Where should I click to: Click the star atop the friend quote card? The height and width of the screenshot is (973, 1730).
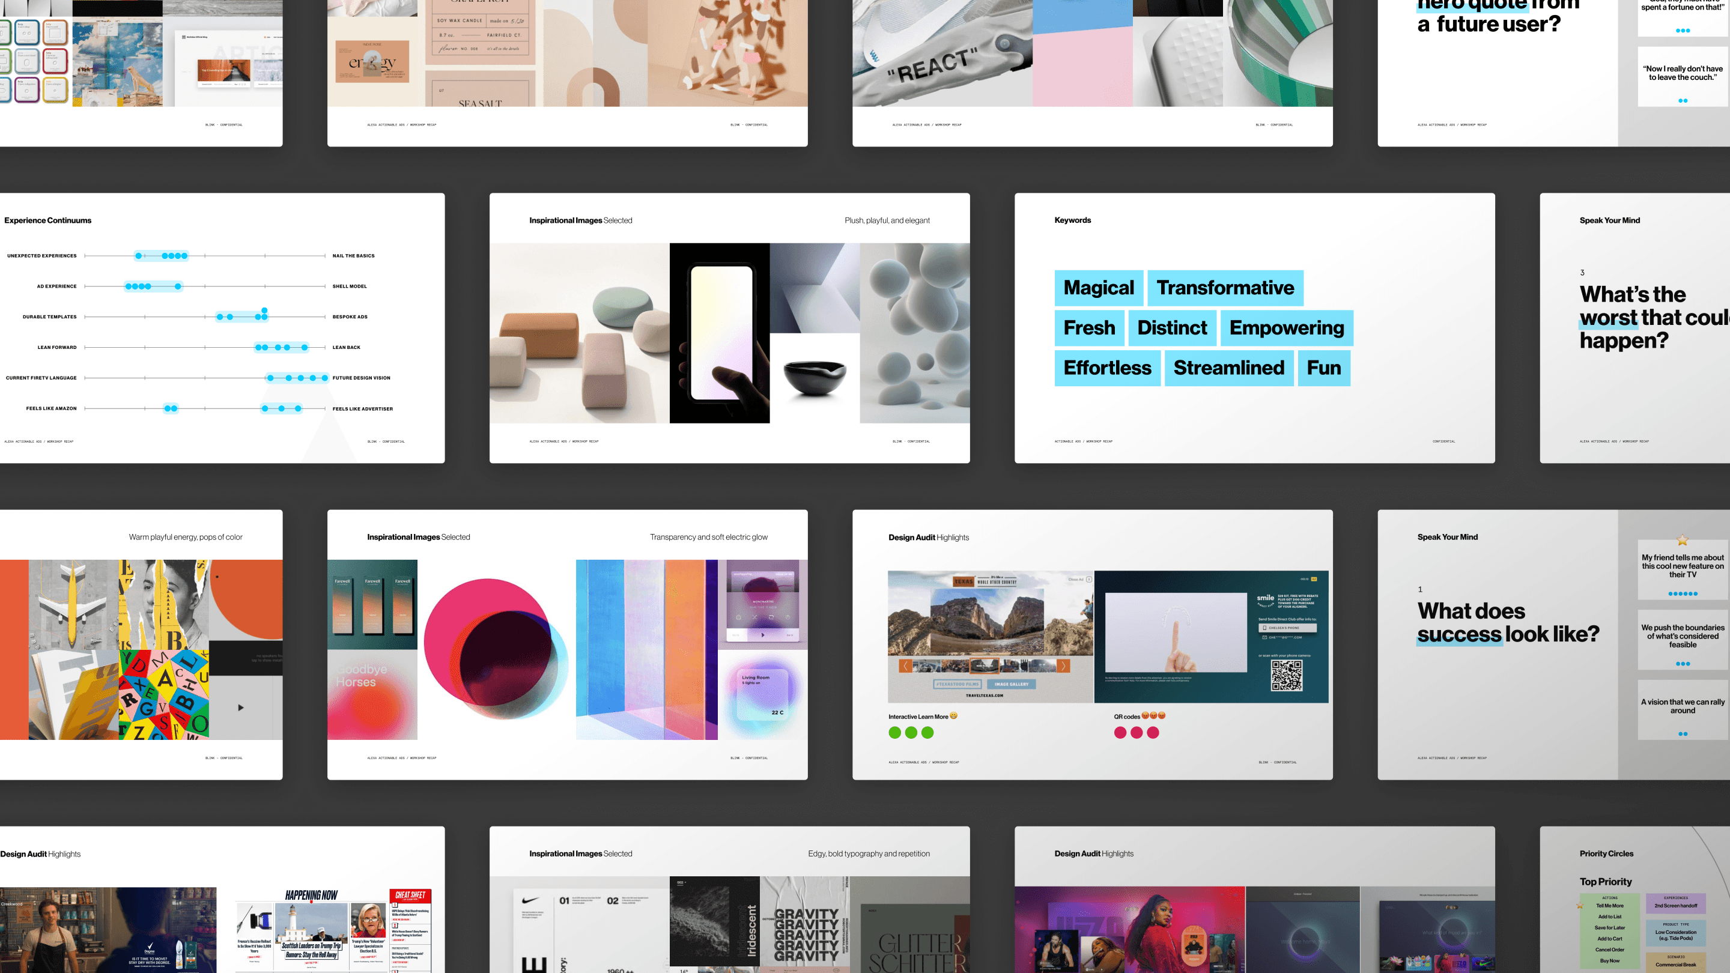coord(1683,540)
